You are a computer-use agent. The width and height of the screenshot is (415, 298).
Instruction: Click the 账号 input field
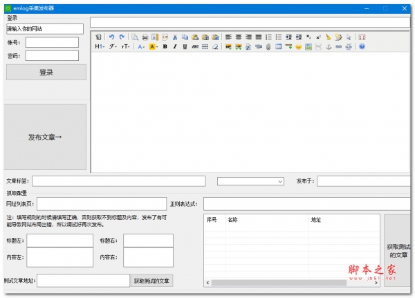tap(53, 42)
